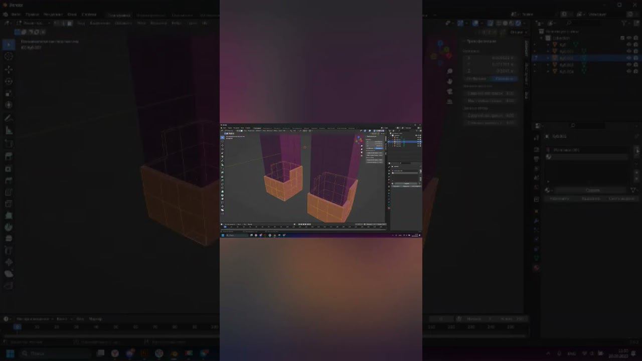The width and height of the screenshot is (642, 361).
Task: Select the Shrink/Fatten tool in sharp Blender window
Action: (223, 207)
